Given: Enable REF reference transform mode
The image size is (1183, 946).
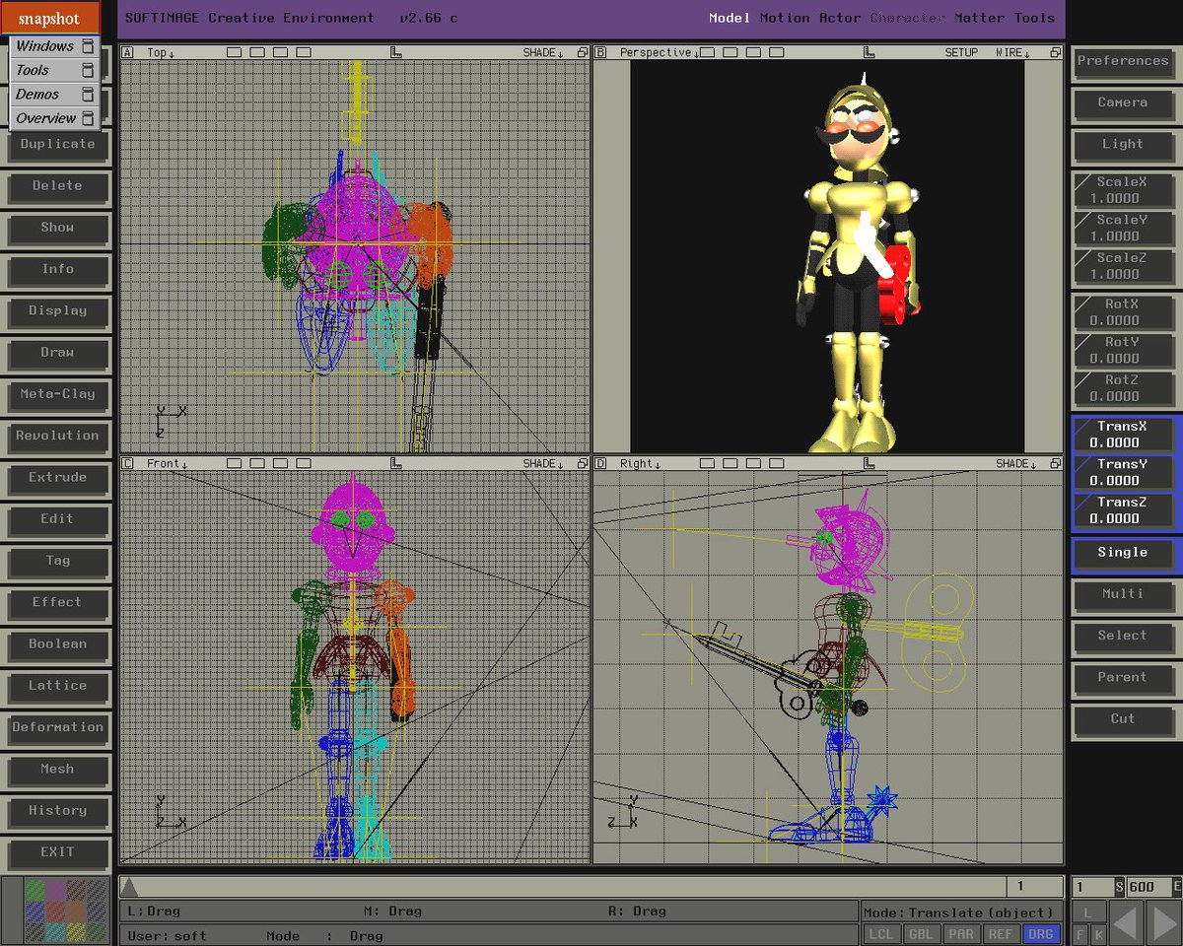Looking at the screenshot, I should (x=1000, y=934).
